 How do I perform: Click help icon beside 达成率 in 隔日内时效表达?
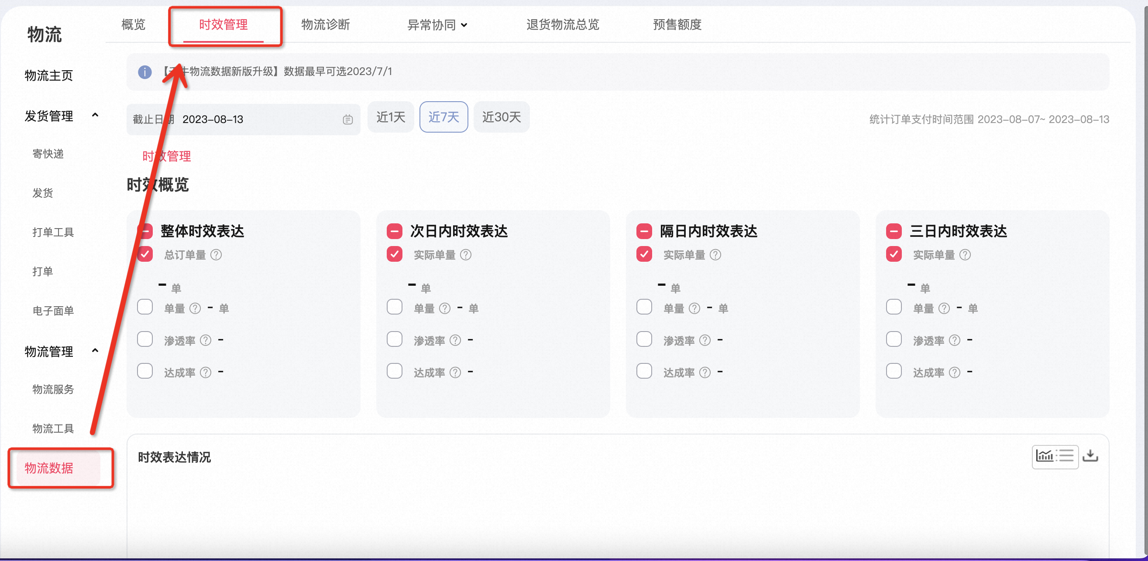[x=704, y=372]
